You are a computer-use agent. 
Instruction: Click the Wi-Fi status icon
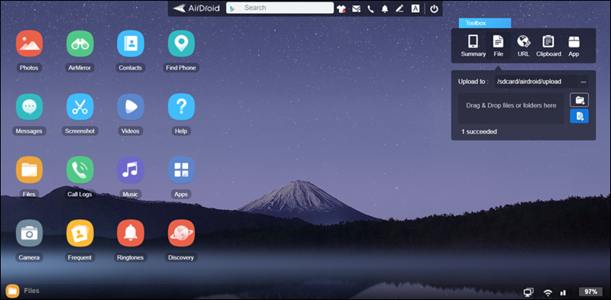[548, 292]
